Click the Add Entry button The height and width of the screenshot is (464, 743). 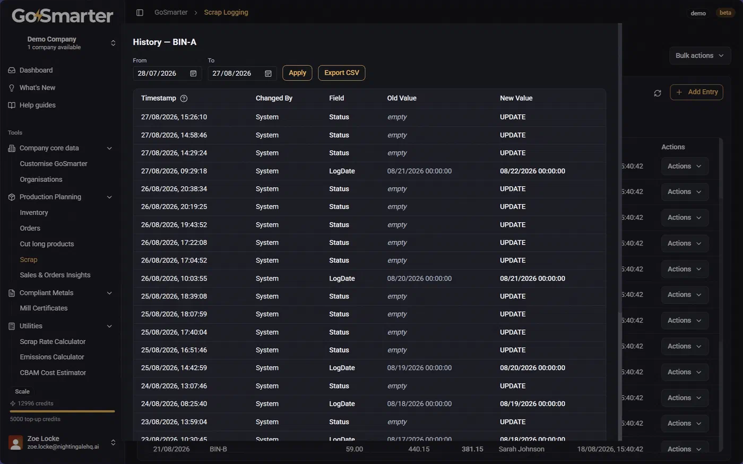696,92
